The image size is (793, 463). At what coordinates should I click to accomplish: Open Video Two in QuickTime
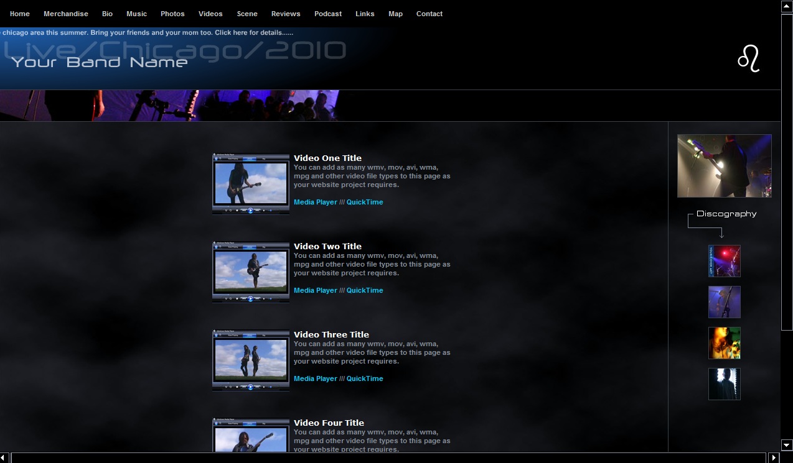(x=365, y=290)
